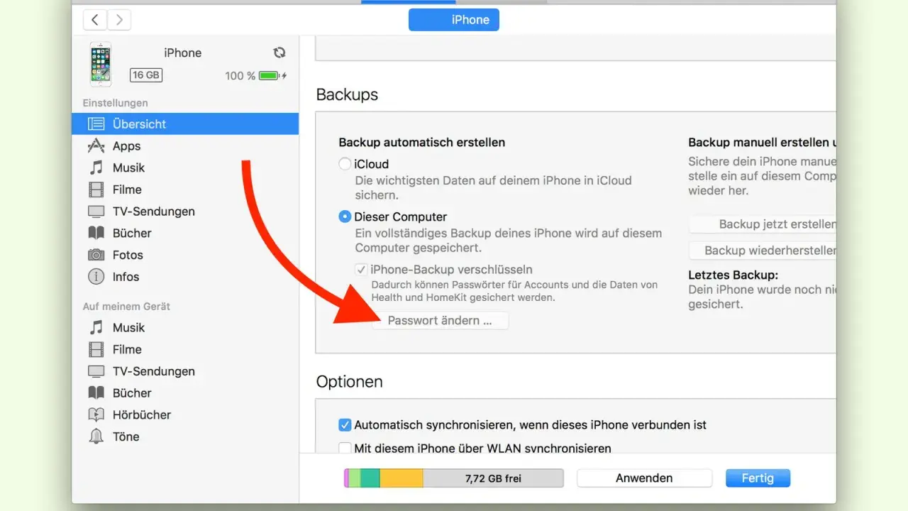Click the sync icon next to iPhone name
The image size is (908, 511).
(279, 53)
